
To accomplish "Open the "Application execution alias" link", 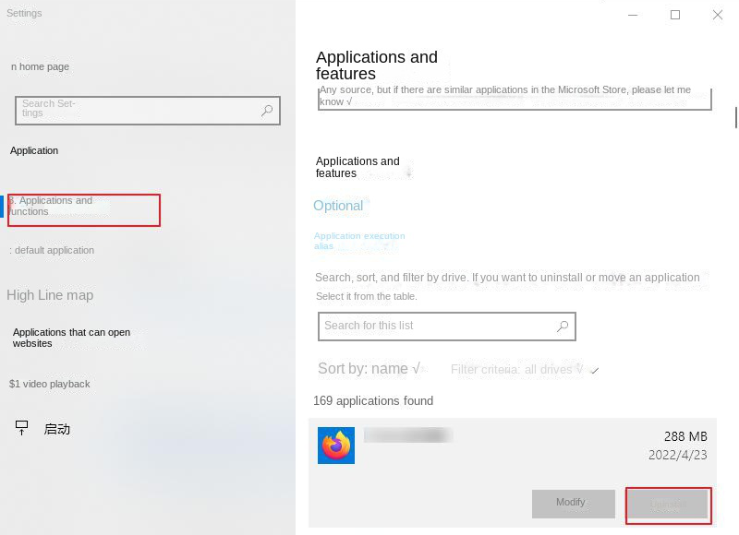I will [x=359, y=241].
